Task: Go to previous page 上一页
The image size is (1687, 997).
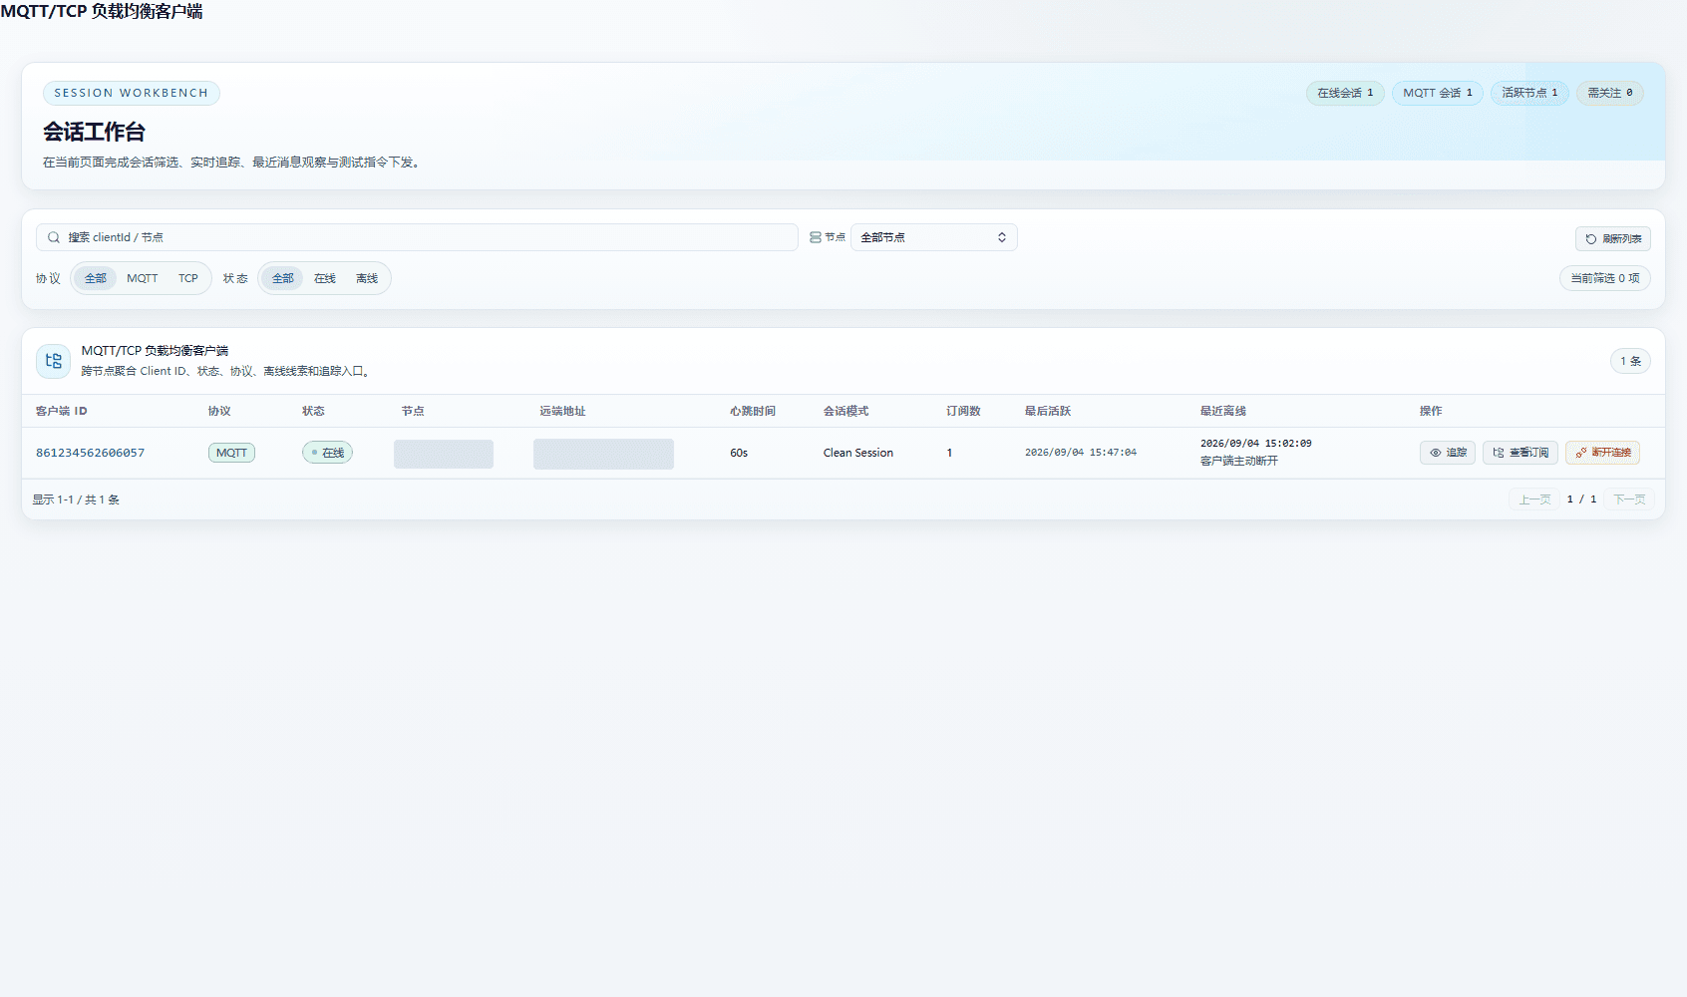Action: pos(1534,499)
